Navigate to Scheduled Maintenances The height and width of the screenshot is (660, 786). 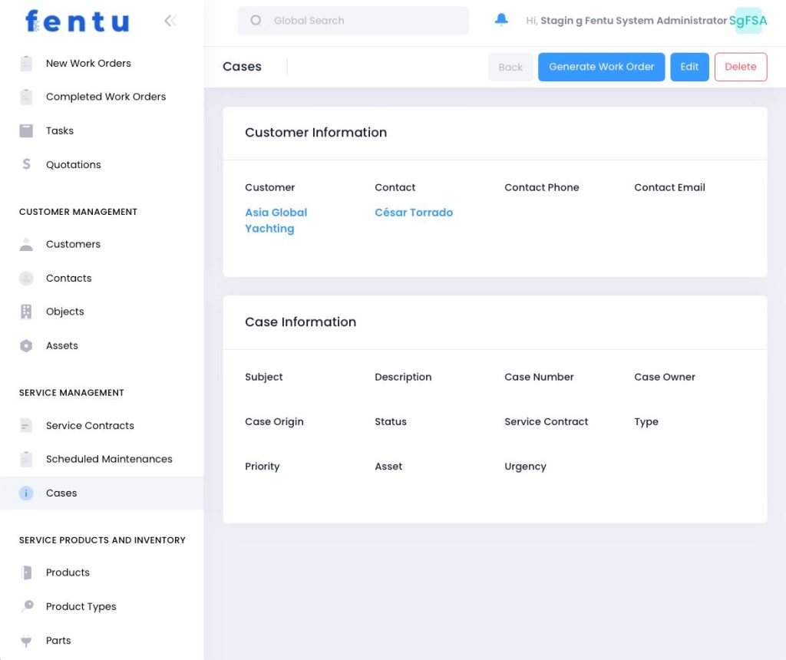click(109, 459)
